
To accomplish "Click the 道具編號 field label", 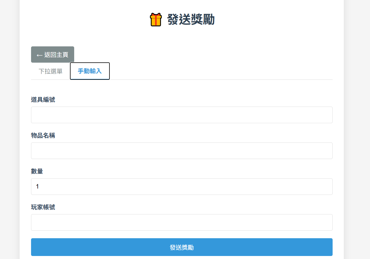I will (43, 100).
